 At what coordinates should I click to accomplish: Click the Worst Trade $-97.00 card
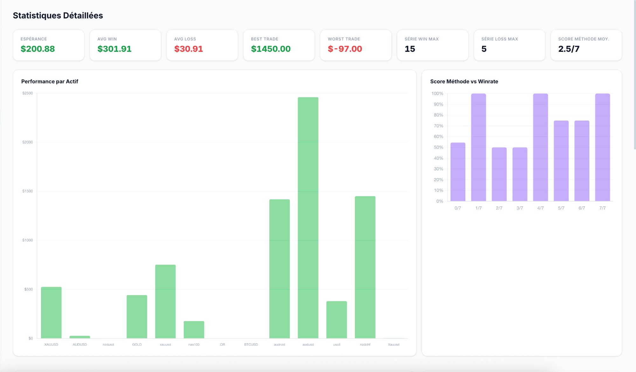pyautogui.click(x=356, y=45)
